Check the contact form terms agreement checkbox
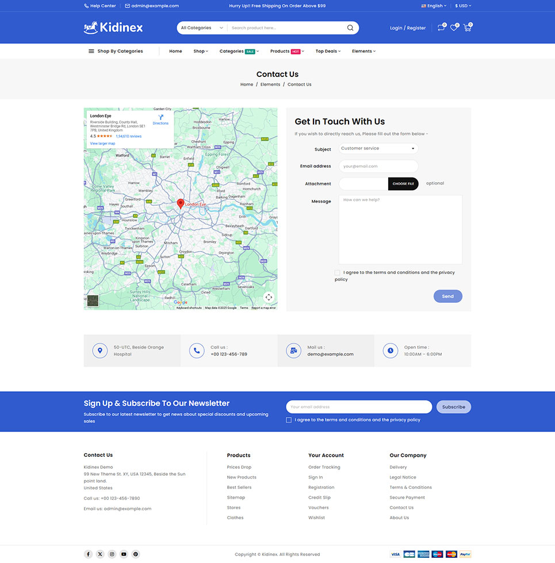 (337, 272)
